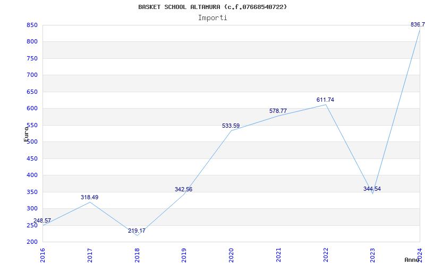This screenshot has width=425, height=265.
Task: Click the 650 y-axis tick label
Action: [32, 92]
